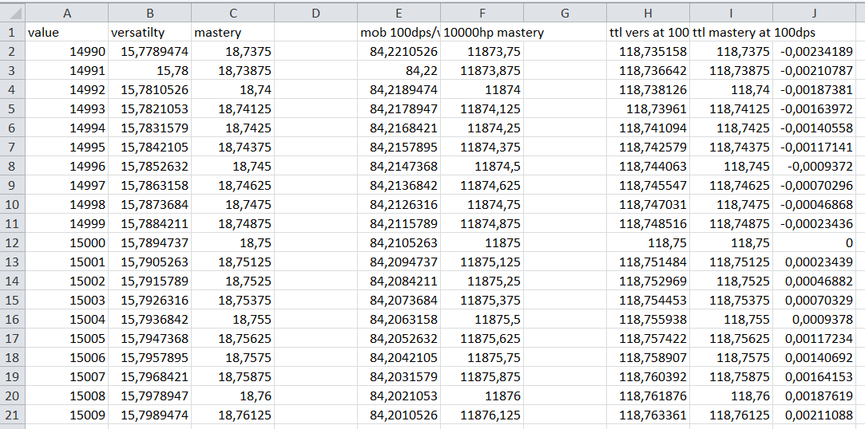Click the 'ttl mastery at 100dps' cell

point(731,33)
